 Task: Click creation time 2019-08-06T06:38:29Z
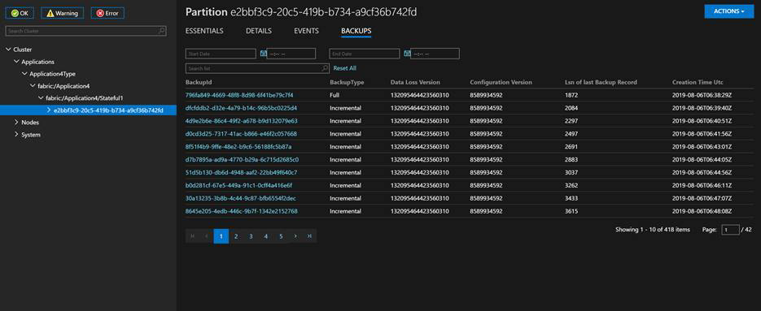coord(702,95)
